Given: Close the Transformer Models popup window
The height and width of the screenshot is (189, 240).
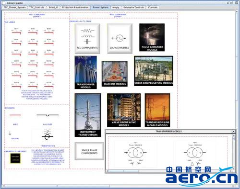Looking at the screenshot, I should pos(233,132).
